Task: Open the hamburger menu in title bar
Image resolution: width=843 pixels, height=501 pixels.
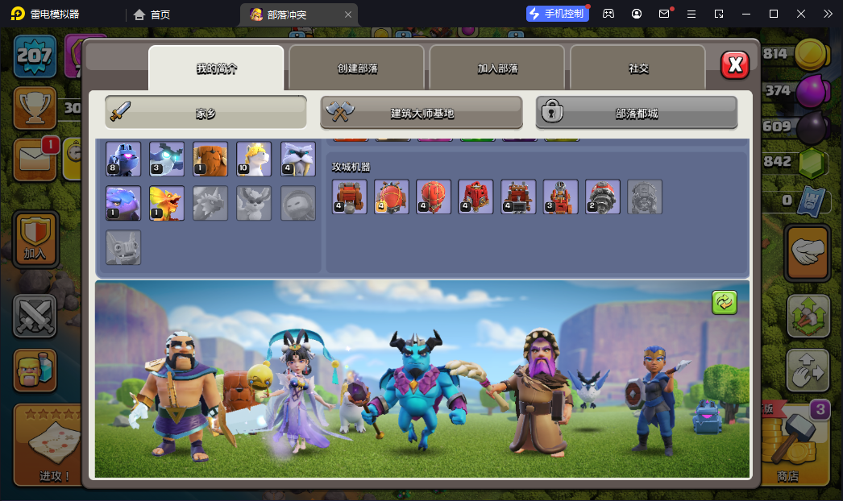Action: tap(691, 14)
